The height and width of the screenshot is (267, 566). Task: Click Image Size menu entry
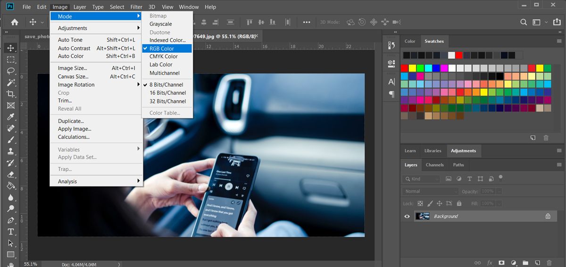click(72, 68)
